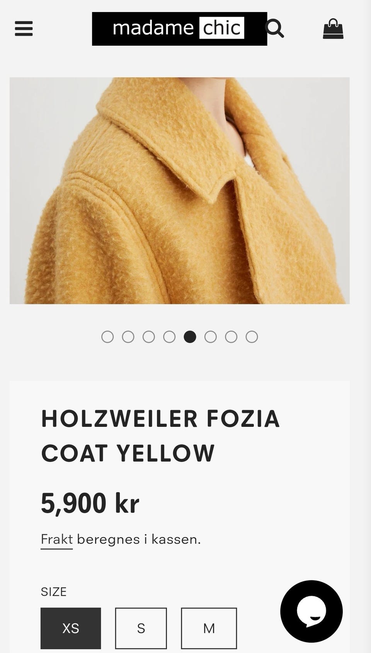Show the fourth product image dot

coord(169,337)
